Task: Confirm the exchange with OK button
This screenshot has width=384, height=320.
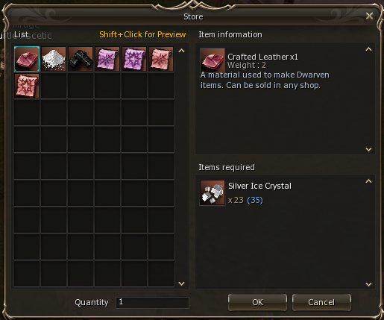Action: coord(257,302)
